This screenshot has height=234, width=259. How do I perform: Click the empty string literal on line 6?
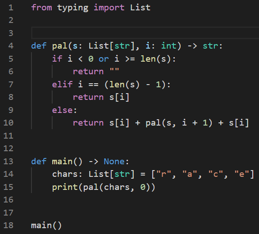click(114, 72)
